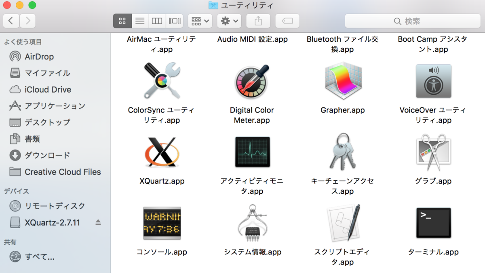Click the XQuartz.app name label

pyautogui.click(x=162, y=181)
